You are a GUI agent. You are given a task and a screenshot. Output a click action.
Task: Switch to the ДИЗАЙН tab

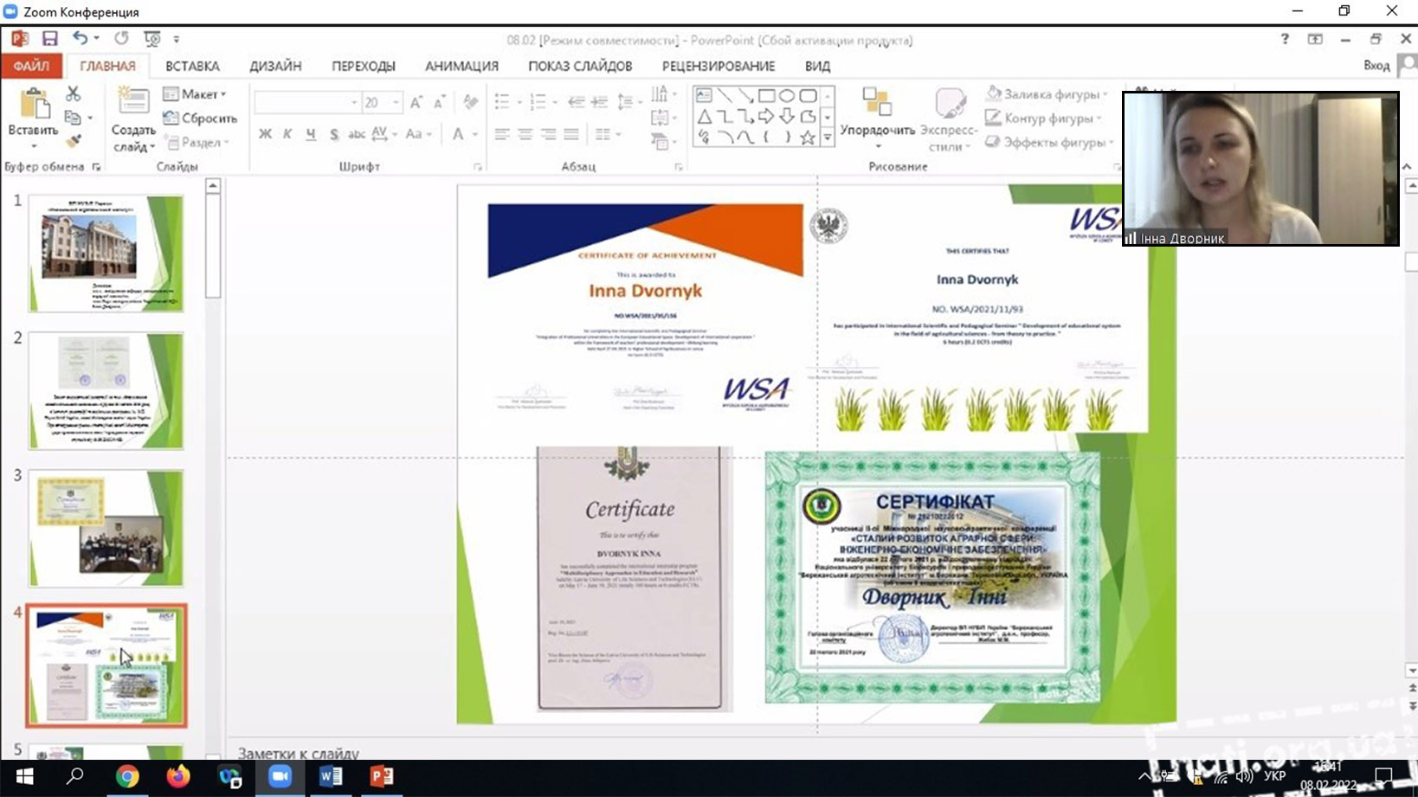click(x=275, y=66)
